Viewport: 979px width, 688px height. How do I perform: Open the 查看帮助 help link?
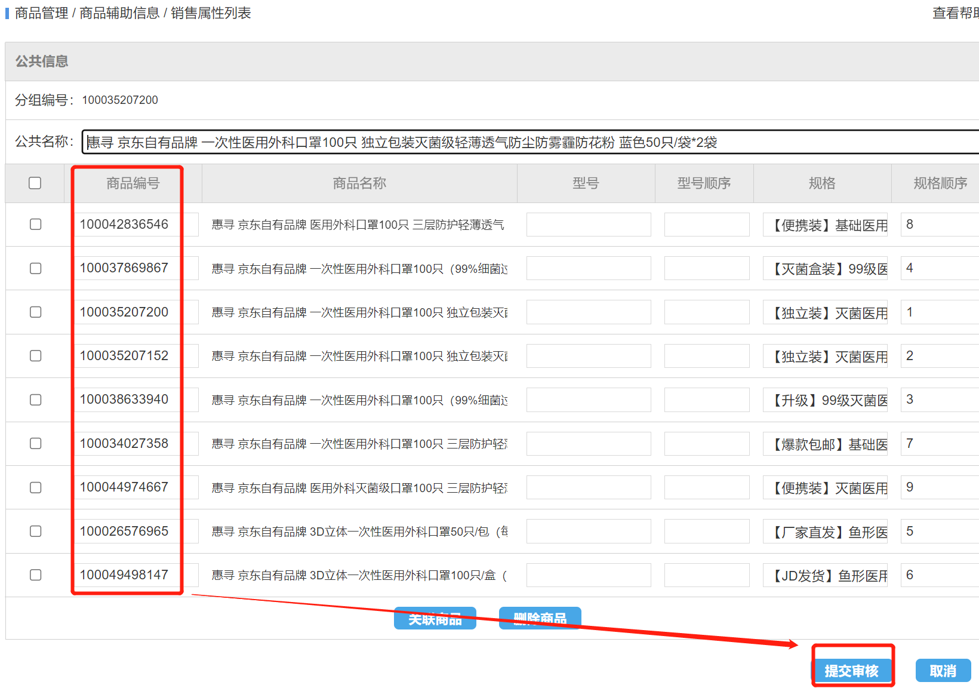click(955, 13)
